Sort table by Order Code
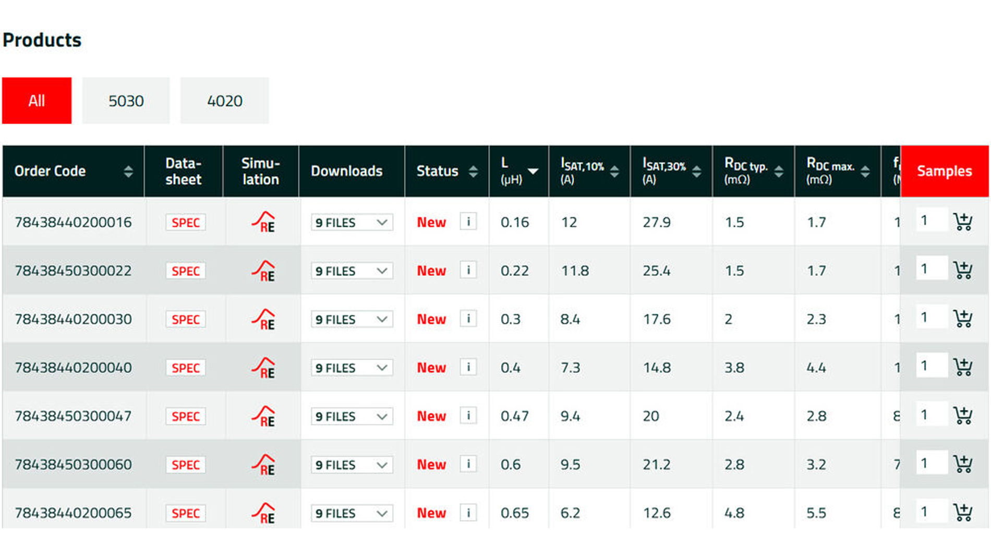This screenshot has width=991, height=558. (x=128, y=171)
